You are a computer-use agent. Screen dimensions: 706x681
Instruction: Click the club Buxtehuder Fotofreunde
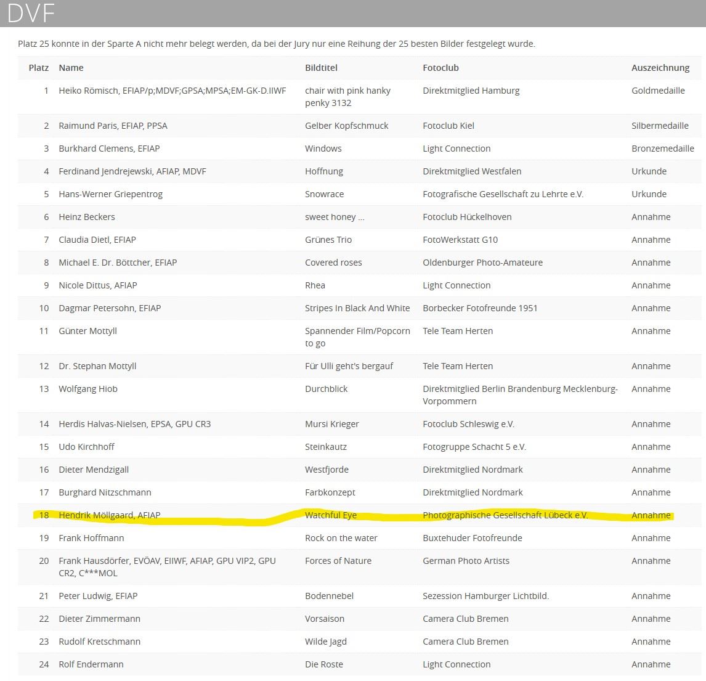click(473, 538)
